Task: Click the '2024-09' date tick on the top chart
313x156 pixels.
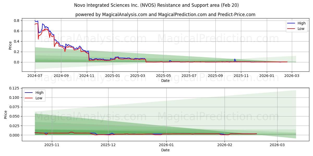Action: [61, 76]
